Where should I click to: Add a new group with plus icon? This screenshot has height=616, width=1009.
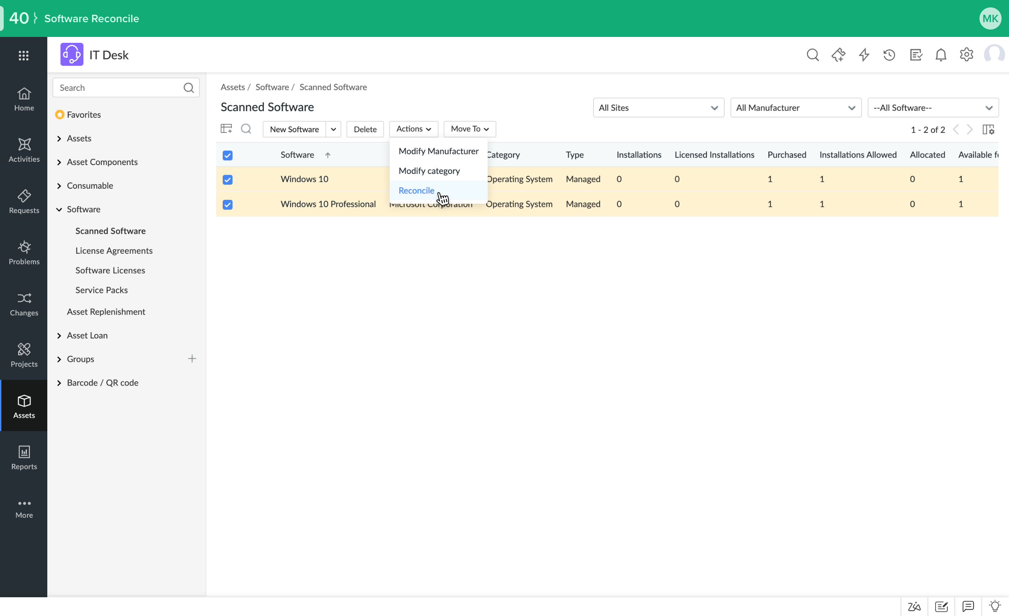tap(192, 359)
